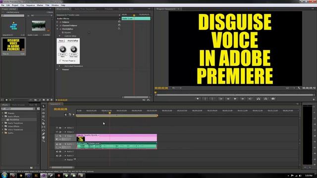Toggle Video 2 track output eye
Screen dimensions: 317x178
pyautogui.click(x=57, y=132)
